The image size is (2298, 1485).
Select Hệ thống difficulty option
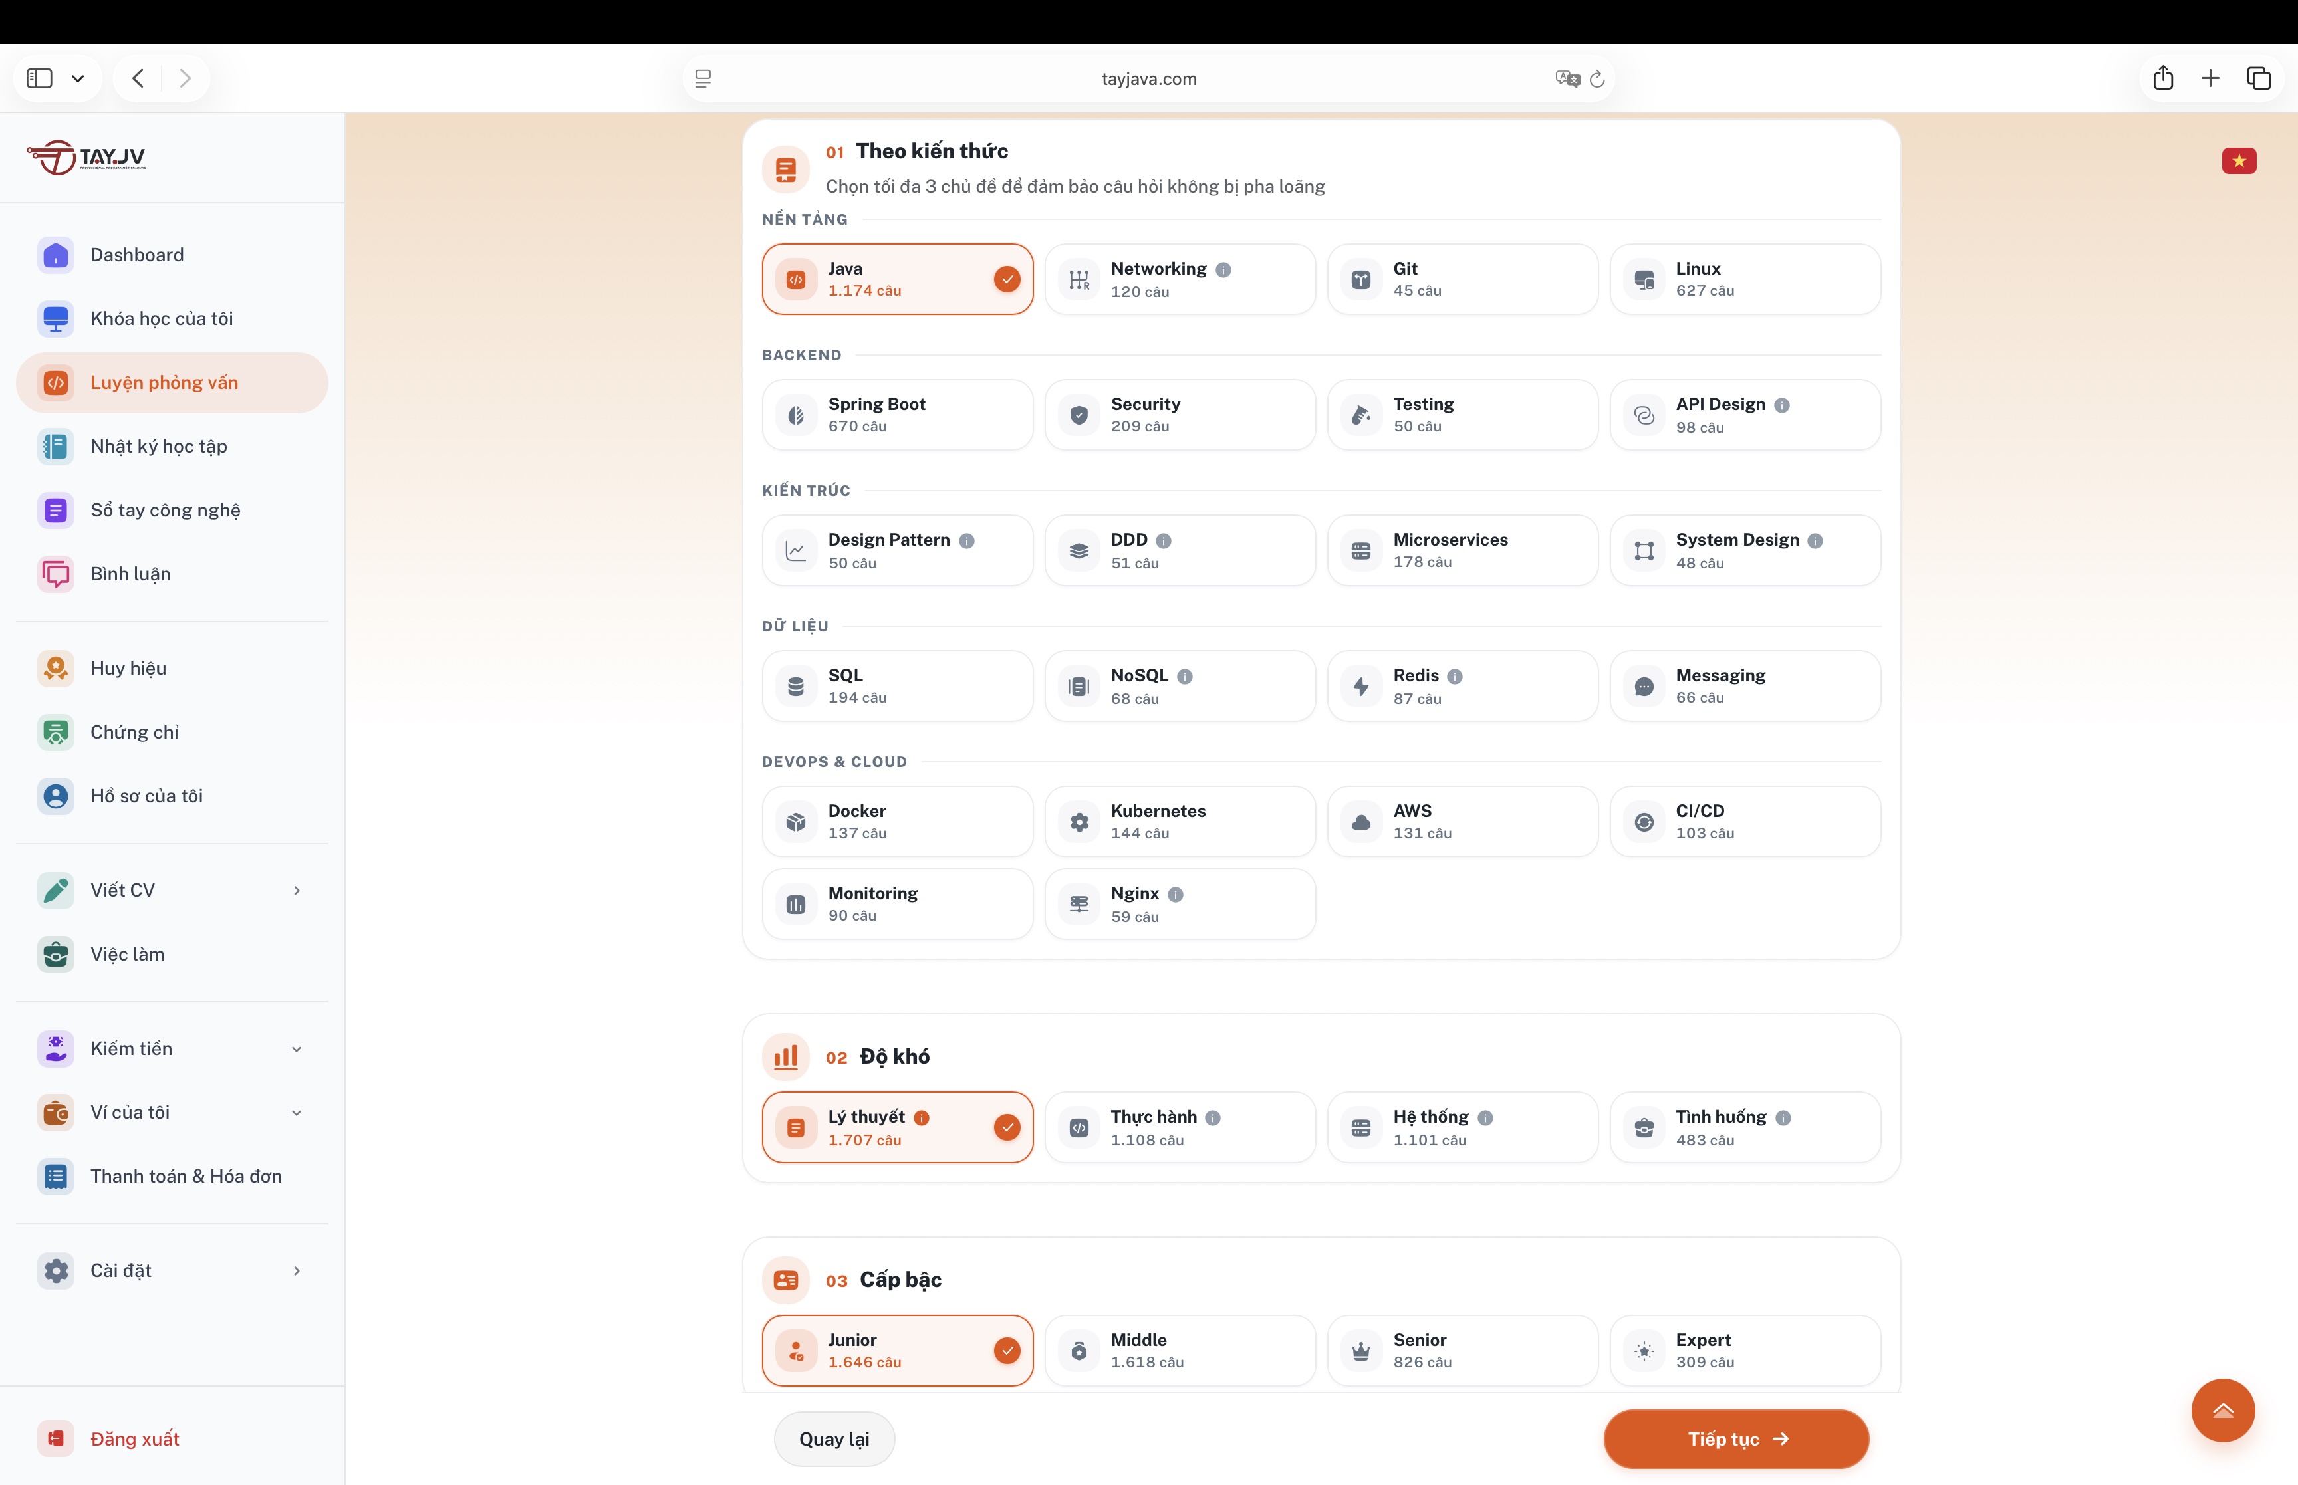click(1462, 1127)
